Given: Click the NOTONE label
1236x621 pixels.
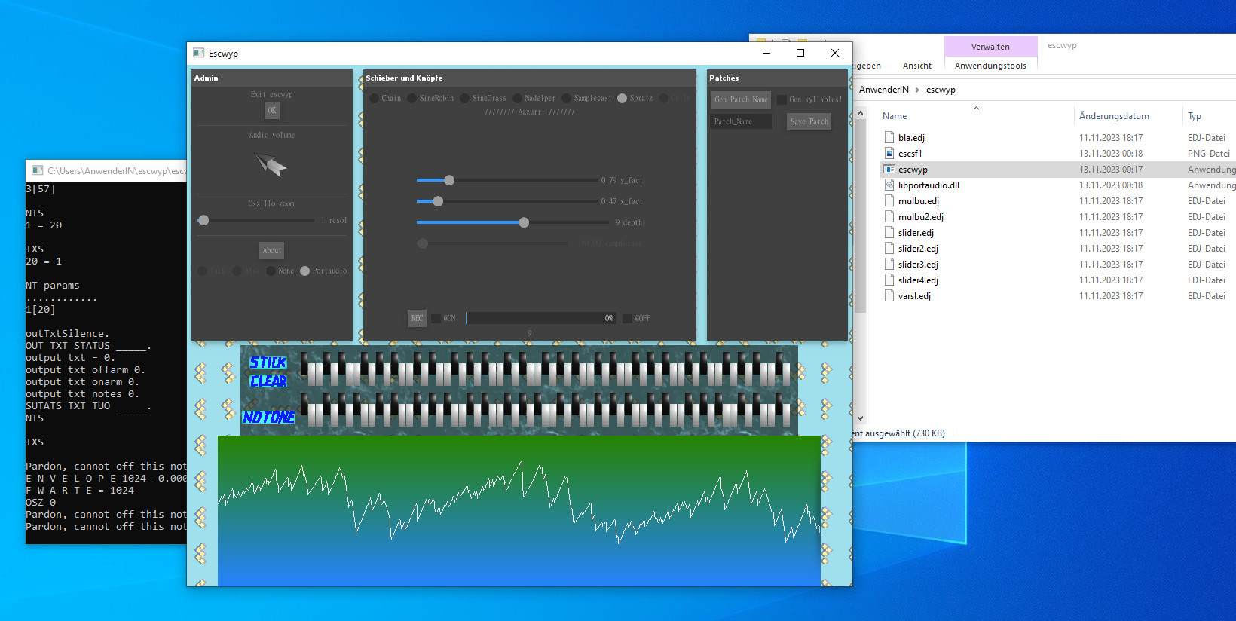Looking at the screenshot, I should click(268, 417).
